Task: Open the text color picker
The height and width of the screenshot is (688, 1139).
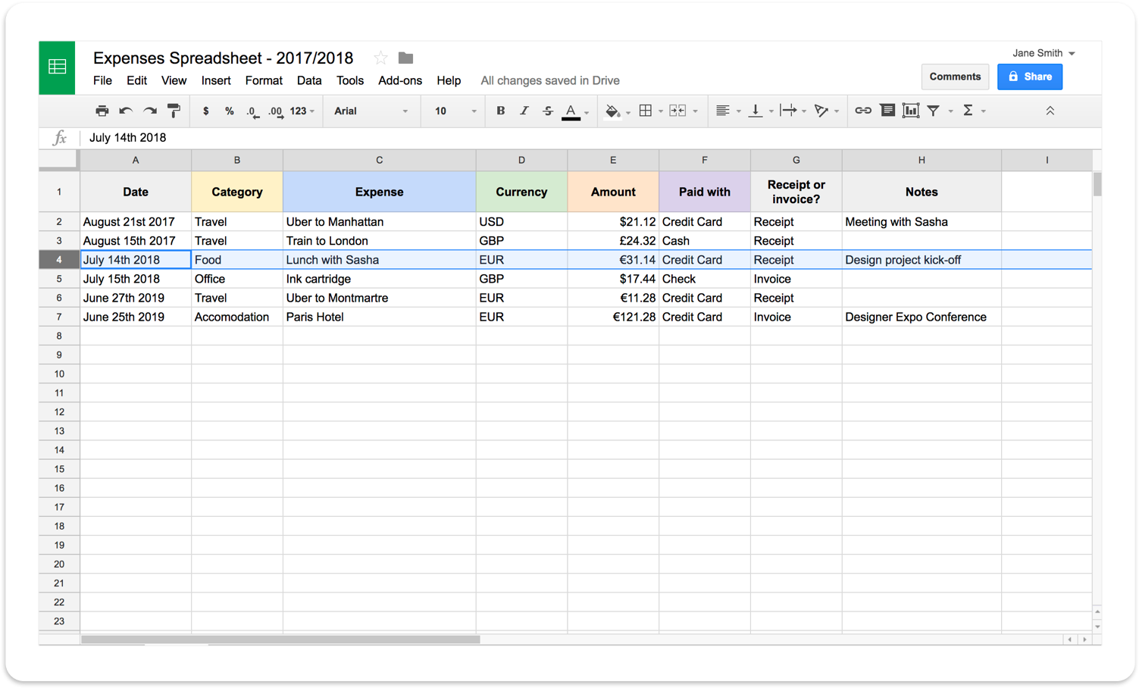Action: pos(571,111)
